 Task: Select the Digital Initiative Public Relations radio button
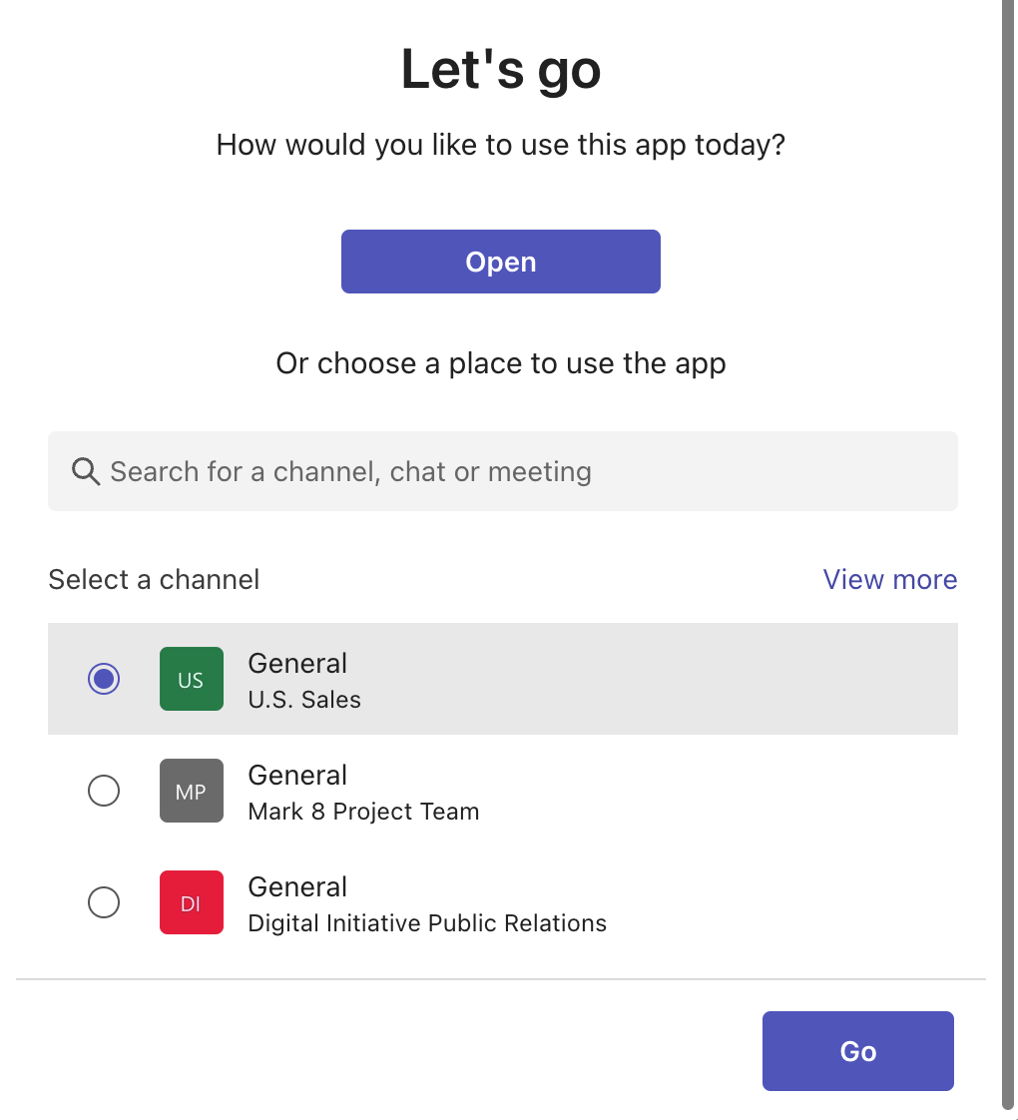[104, 902]
